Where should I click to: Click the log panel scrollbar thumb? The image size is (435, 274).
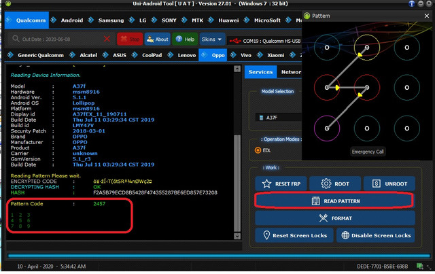237,183
